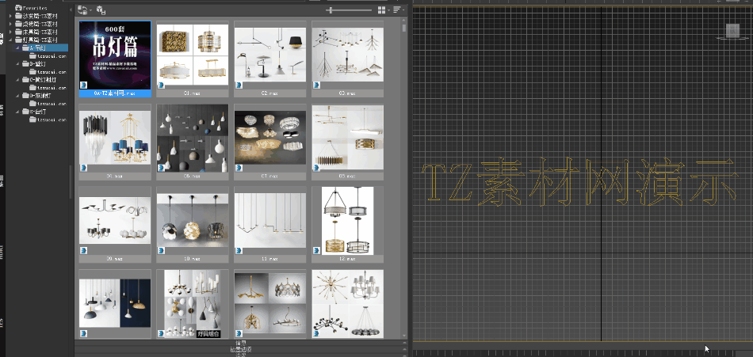Expand the 沙发篇-tz素材 folder
Screen dimensions: 753x357
tap(11, 15)
